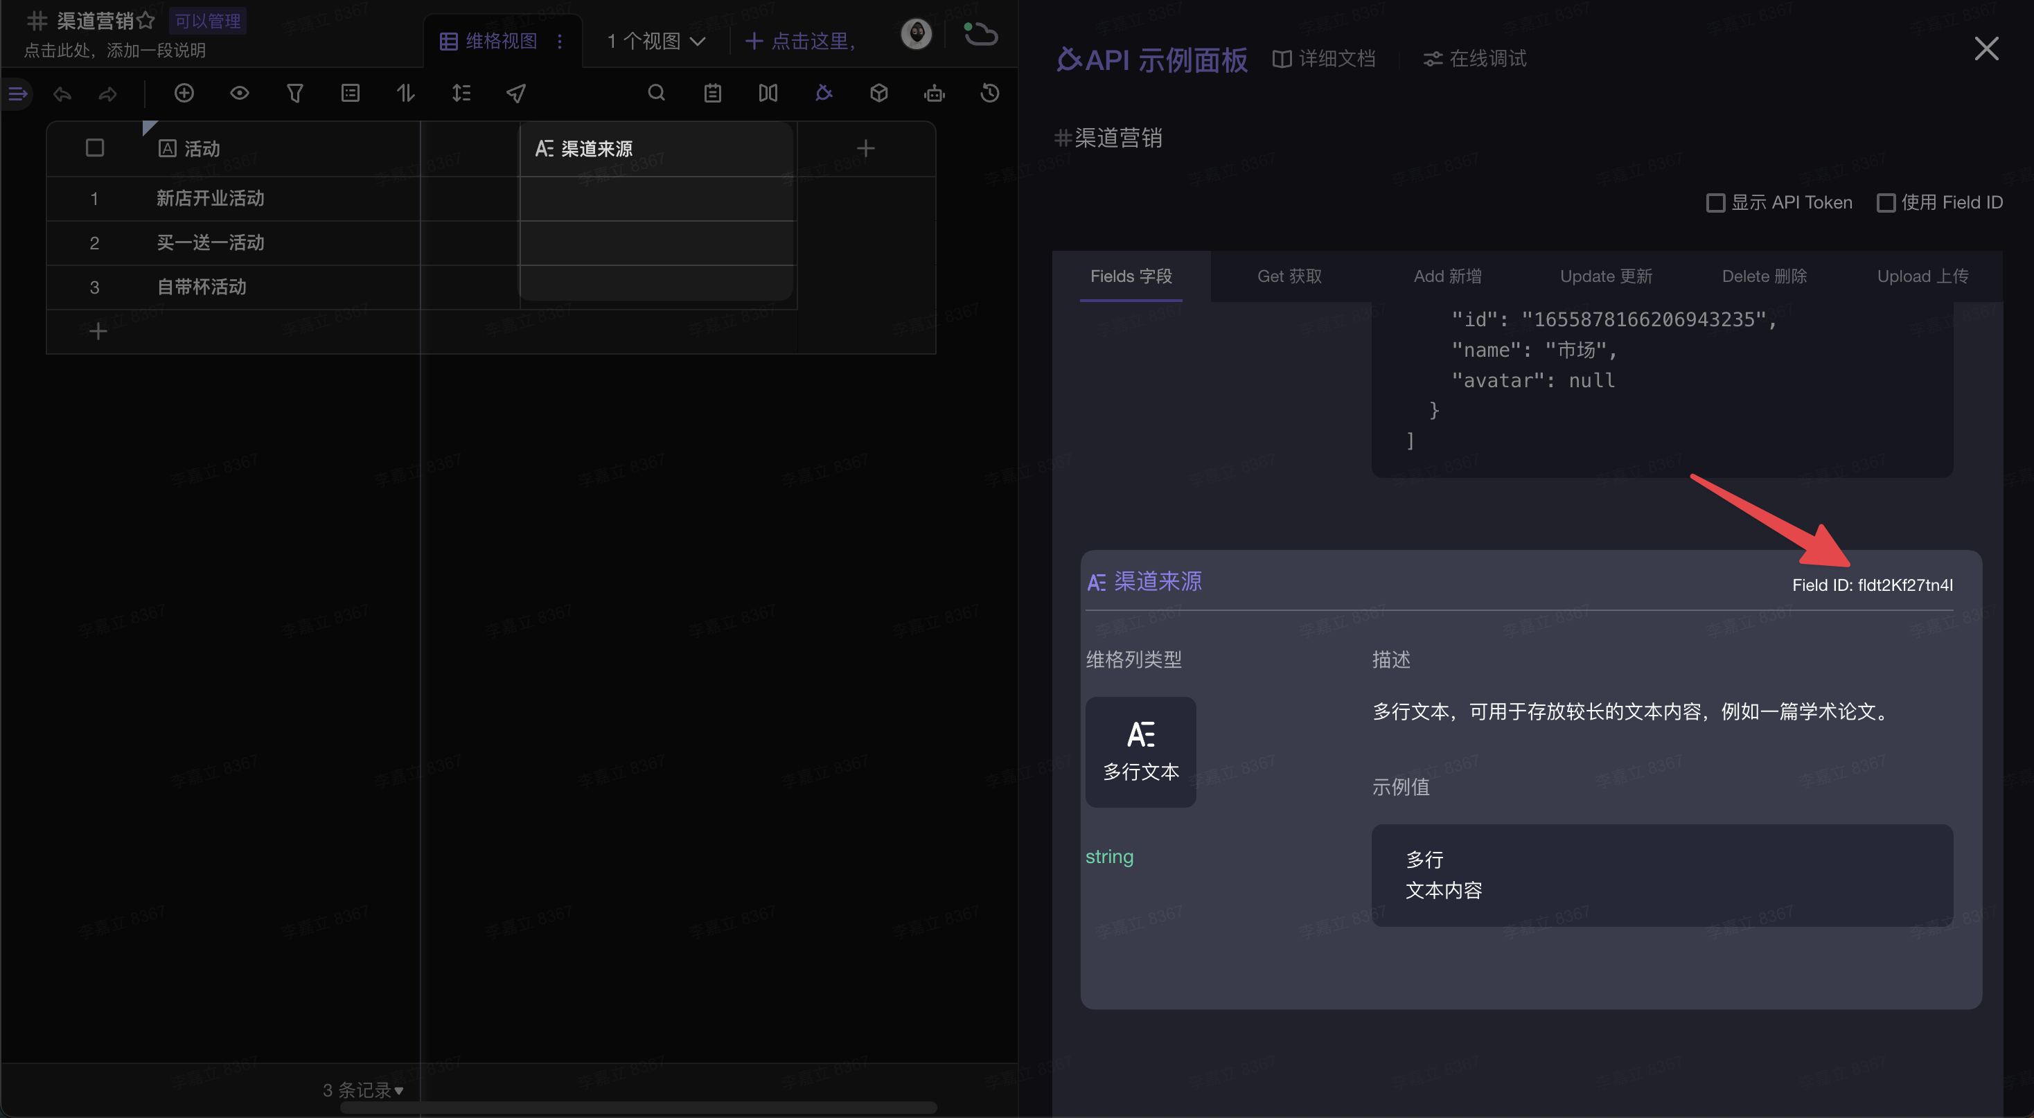
Task: Click the share paper-plane icon
Action: [515, 93]
